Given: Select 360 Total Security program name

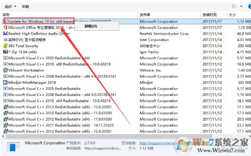Looking at the screenshot, I should [x=23, y=46].
